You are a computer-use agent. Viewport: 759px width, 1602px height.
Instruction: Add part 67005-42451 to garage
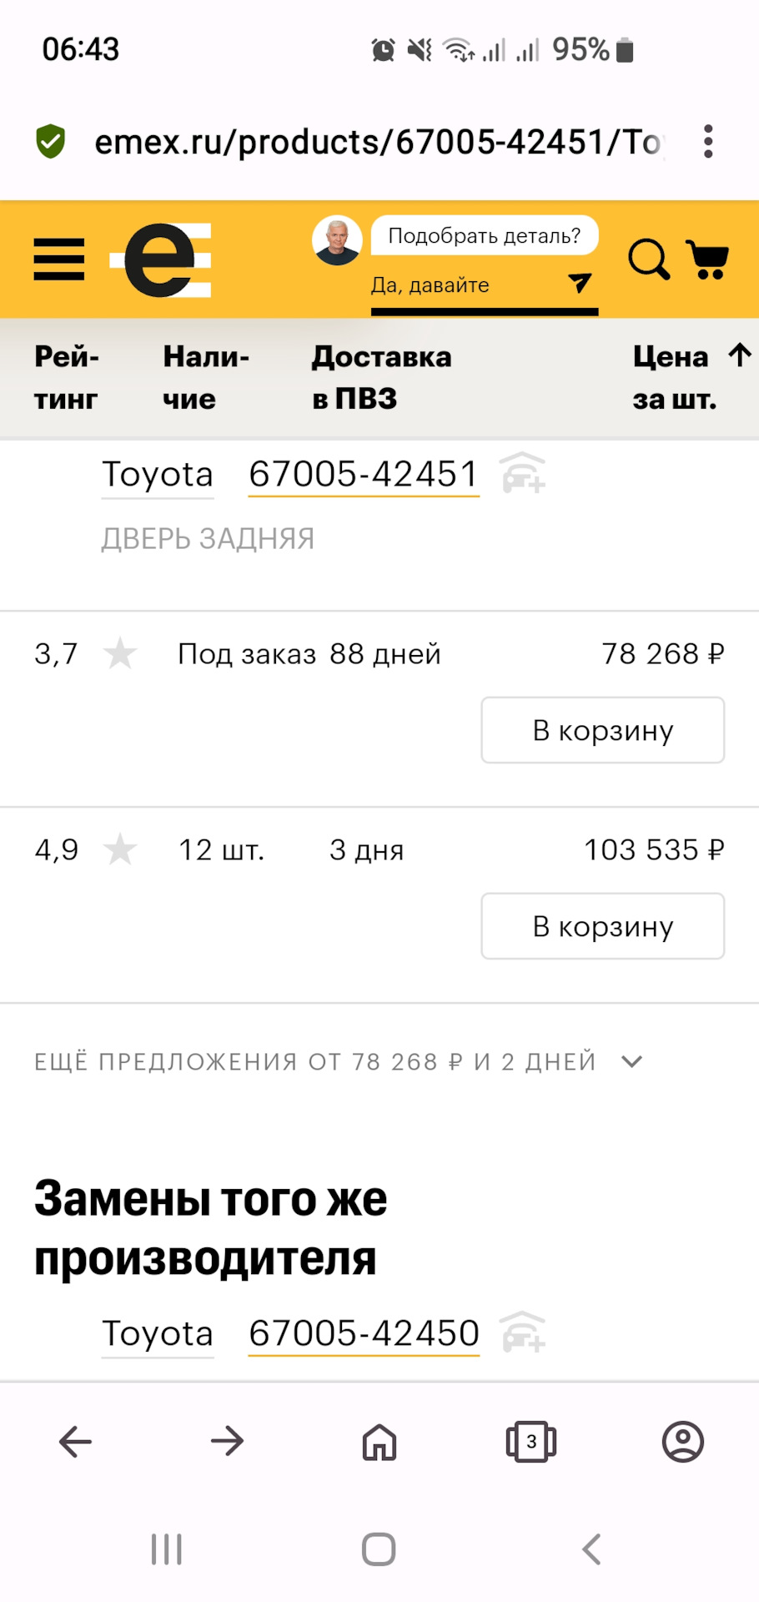coord(524,473)
